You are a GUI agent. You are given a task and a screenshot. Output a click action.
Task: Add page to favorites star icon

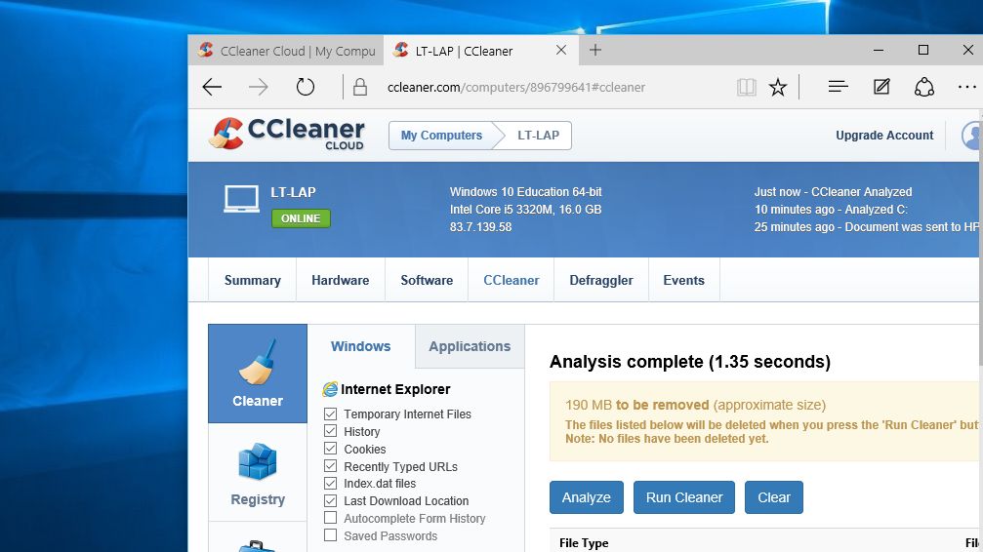[778, 87]
